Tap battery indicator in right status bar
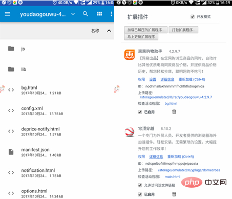This screenshot has height=199, width=232. (x=218, y=3)
